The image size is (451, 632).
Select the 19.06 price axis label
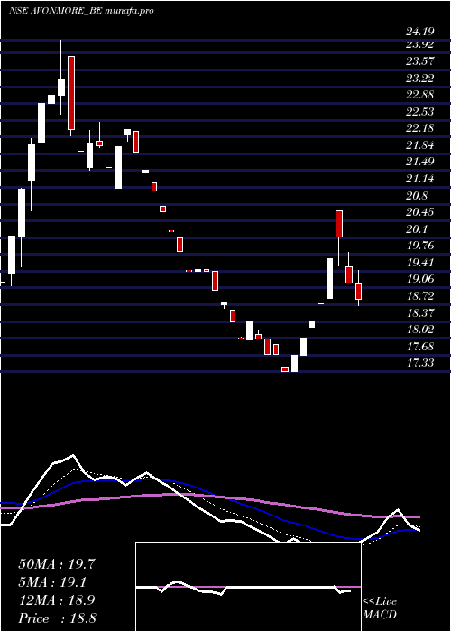[419, 279]
